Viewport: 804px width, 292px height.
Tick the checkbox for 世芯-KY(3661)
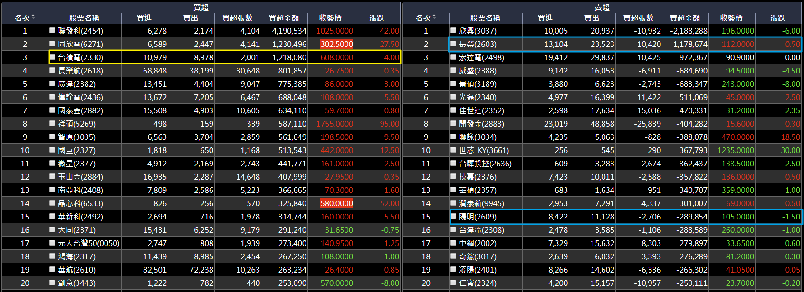tap(454, 150)
